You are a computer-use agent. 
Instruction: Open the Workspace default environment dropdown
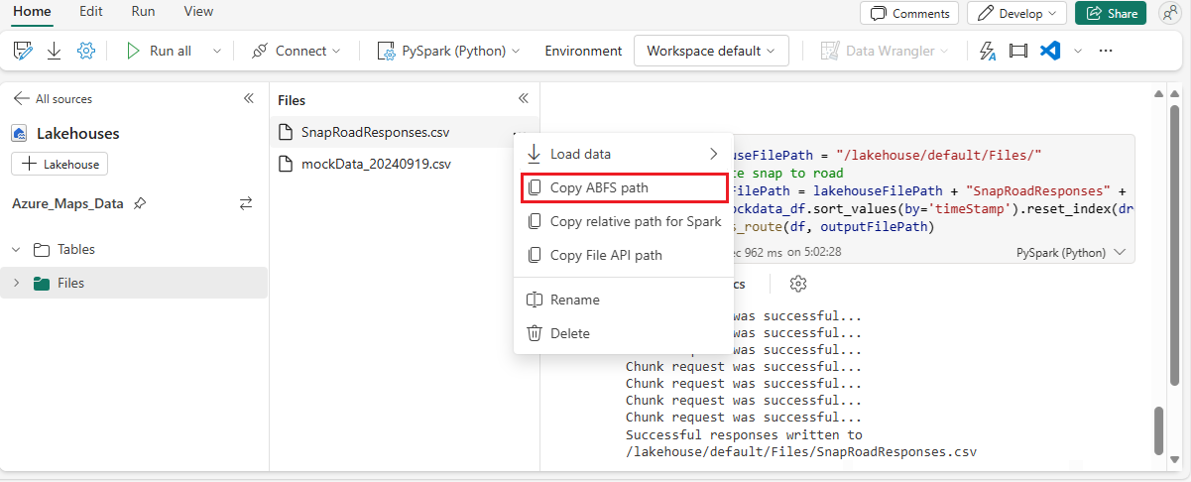pos(711,51)
